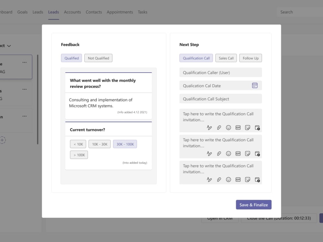
Task: Open emoji picker in first invitation box
Action: point(228,127)
